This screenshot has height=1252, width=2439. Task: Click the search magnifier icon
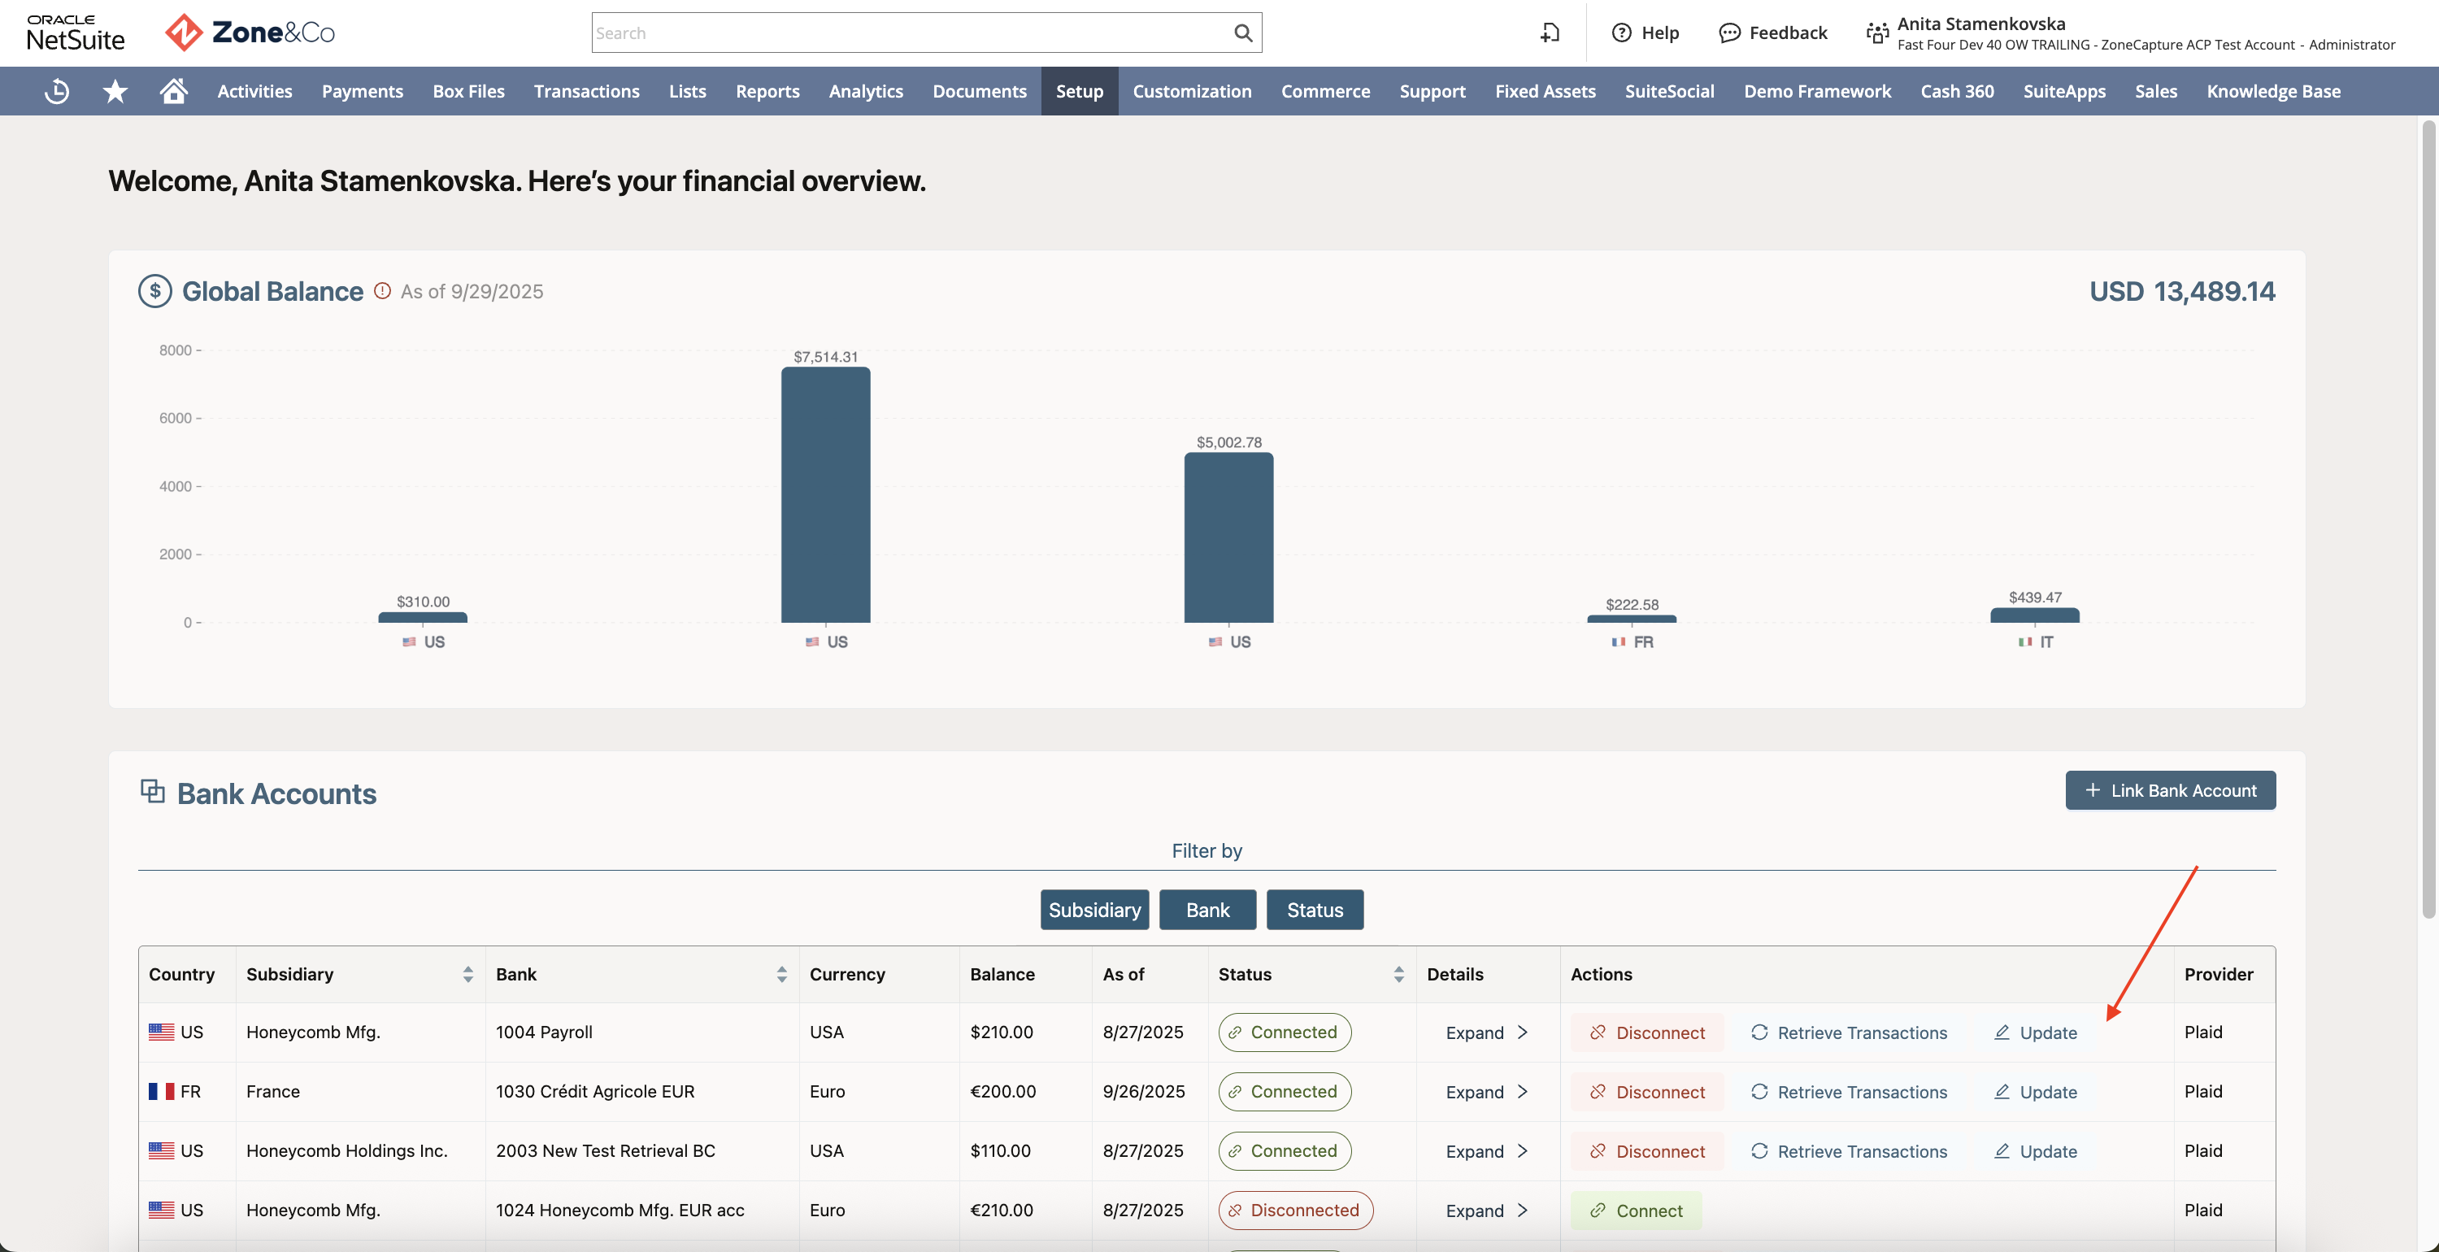point(1242,33)
